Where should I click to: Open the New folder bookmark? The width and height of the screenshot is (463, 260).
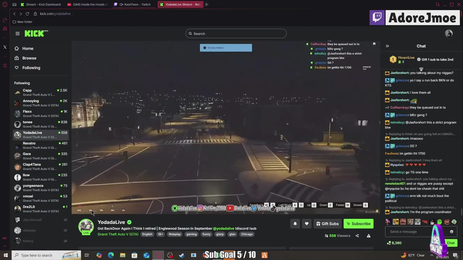(22, 22)
